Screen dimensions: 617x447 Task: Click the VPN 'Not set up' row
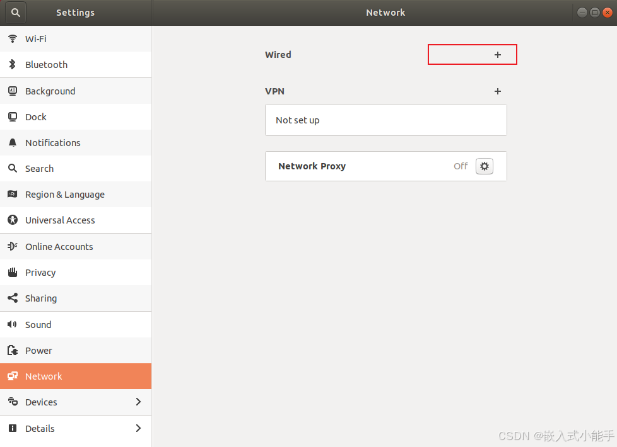coord(386,120)
